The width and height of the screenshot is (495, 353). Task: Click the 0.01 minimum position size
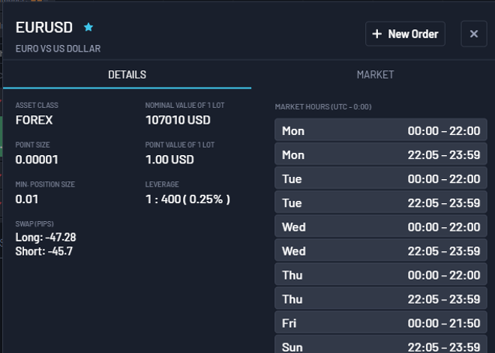[27, 199]
